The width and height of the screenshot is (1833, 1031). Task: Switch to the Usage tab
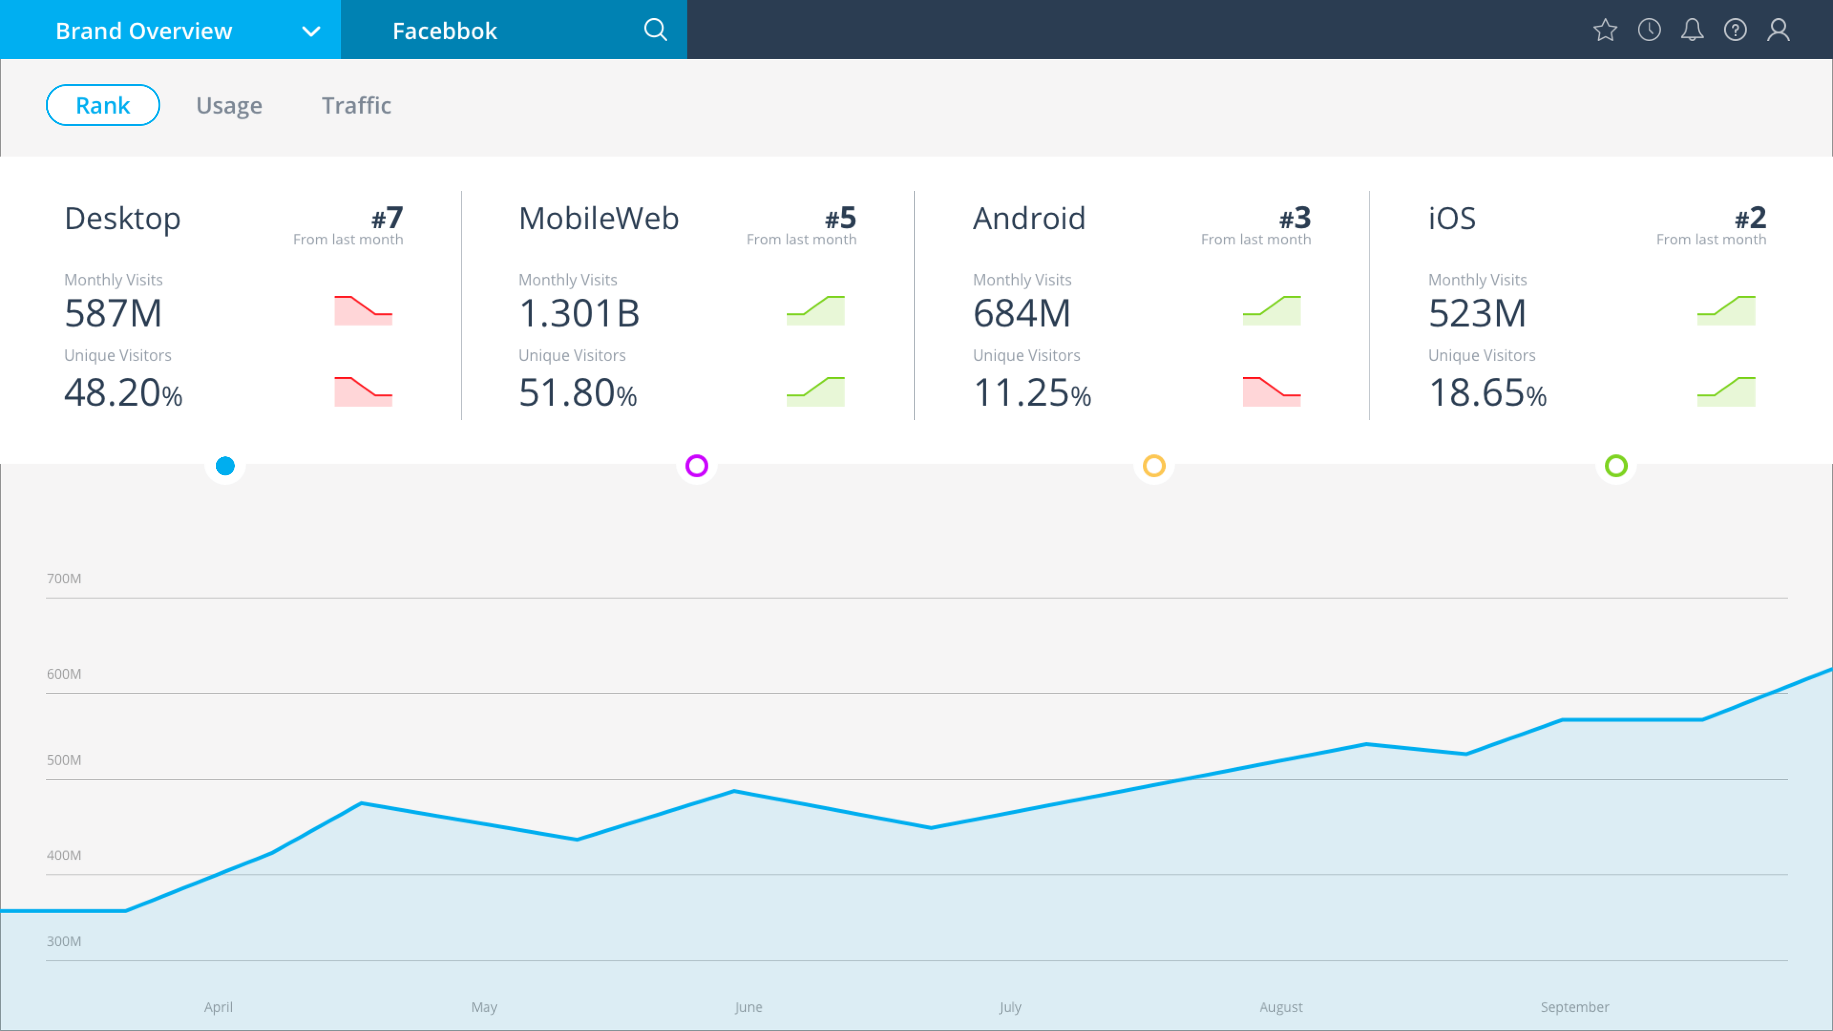tap(229, 105)
